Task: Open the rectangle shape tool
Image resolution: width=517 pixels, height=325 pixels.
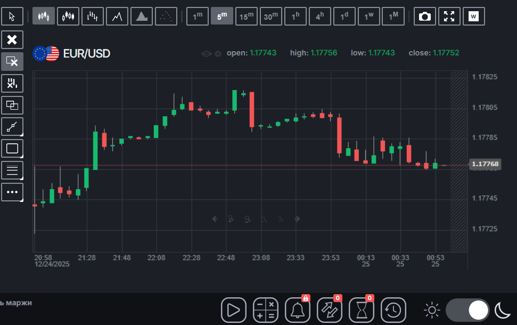Action: pos(12,149)
